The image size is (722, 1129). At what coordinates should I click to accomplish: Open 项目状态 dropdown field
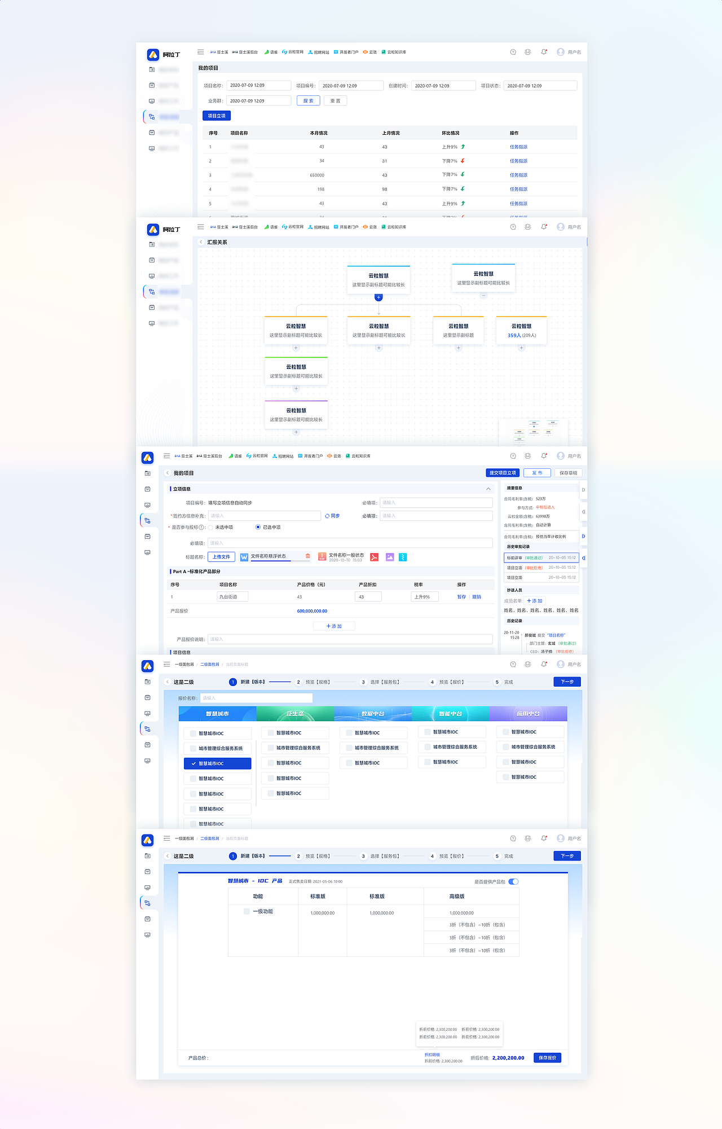tap(540, 86)
